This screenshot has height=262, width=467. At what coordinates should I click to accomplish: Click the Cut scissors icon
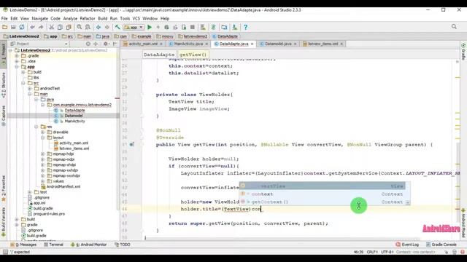[51, 27]
